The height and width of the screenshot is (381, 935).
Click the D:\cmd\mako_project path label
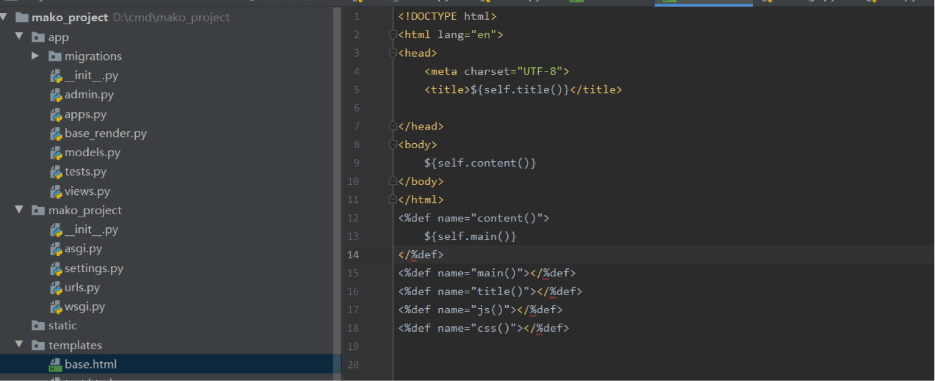tap(171, 17)
